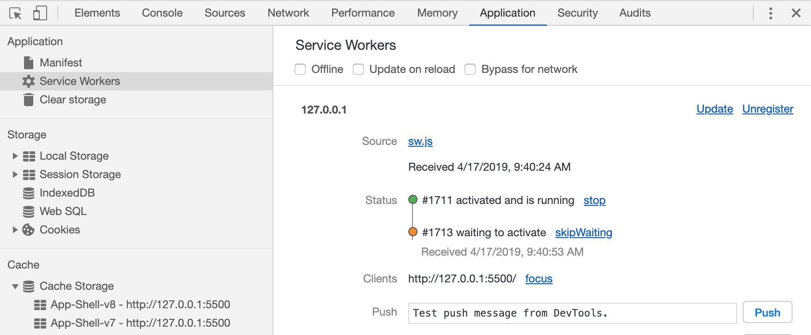Screen dimensions: 811x335
Task: Expand the Cookies tree
Action: [x=15, y=230]
